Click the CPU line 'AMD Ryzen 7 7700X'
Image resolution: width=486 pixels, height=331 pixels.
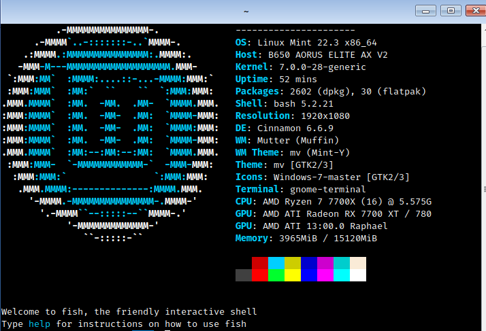coord(309,202)
